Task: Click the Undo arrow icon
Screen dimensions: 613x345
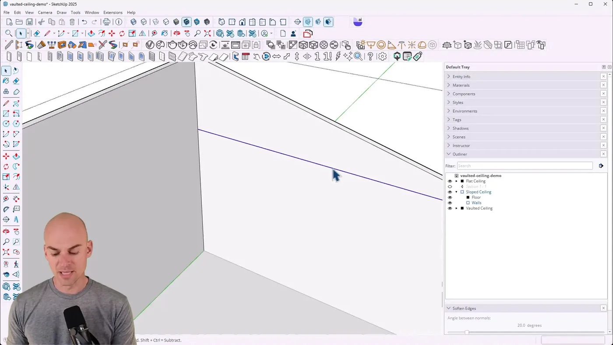Action: coord(85,22)
